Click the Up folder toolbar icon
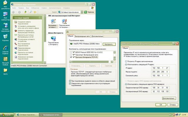The image size is (188, 117). coord(26,12)
